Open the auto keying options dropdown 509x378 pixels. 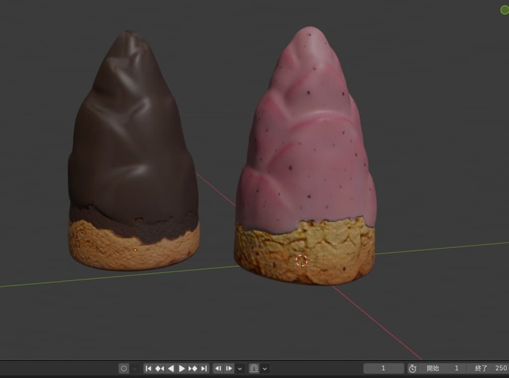pyautogui.click(x=134, y=368)
